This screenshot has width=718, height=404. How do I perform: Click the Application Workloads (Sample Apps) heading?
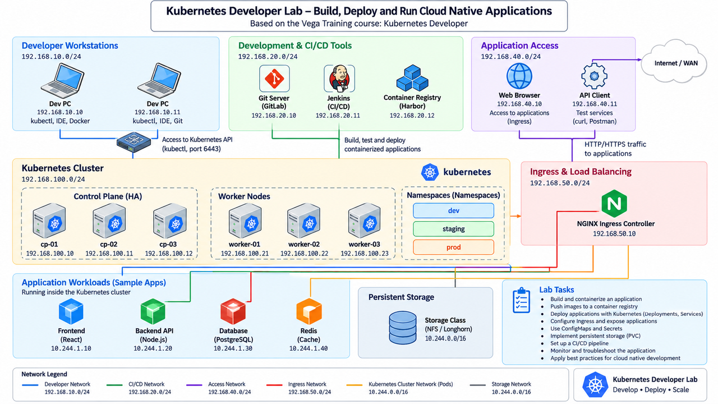click(x=94, y=282)
